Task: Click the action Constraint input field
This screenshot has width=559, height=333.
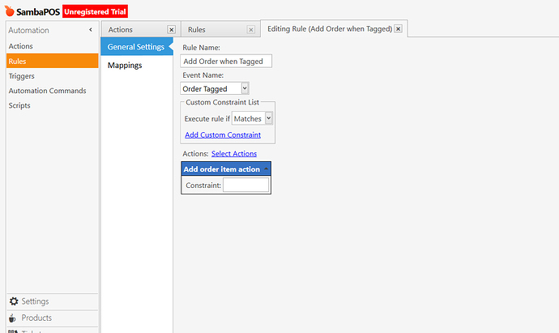Action: (245, 185)
